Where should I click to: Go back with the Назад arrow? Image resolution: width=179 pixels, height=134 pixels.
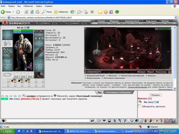tap(6, 12)
